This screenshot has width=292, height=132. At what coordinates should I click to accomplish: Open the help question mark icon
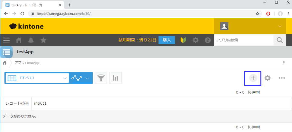click(208, 40)
